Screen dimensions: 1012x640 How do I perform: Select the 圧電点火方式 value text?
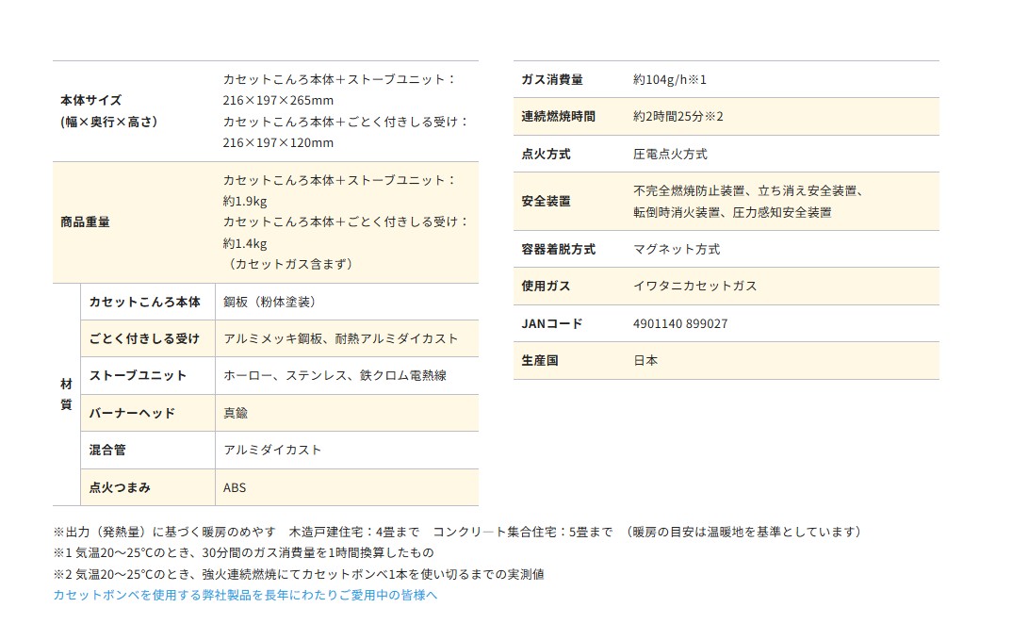(x=670, y=154)
